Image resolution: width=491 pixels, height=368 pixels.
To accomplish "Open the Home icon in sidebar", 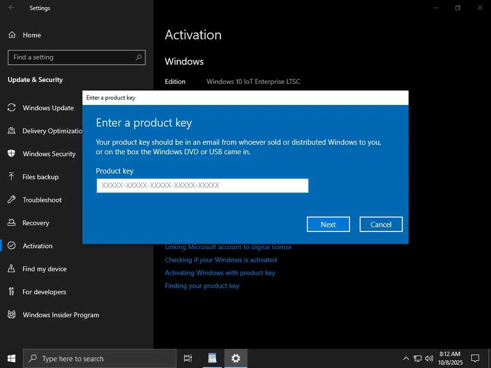I will click(12, 34).
